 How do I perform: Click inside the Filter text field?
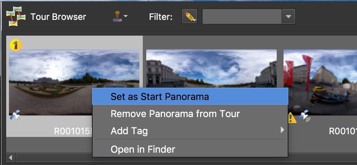(242, 16)
